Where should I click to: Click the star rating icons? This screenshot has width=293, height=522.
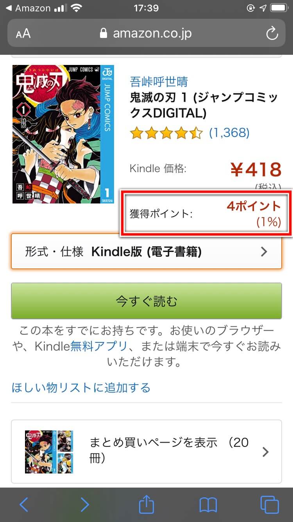pos(167,133)
